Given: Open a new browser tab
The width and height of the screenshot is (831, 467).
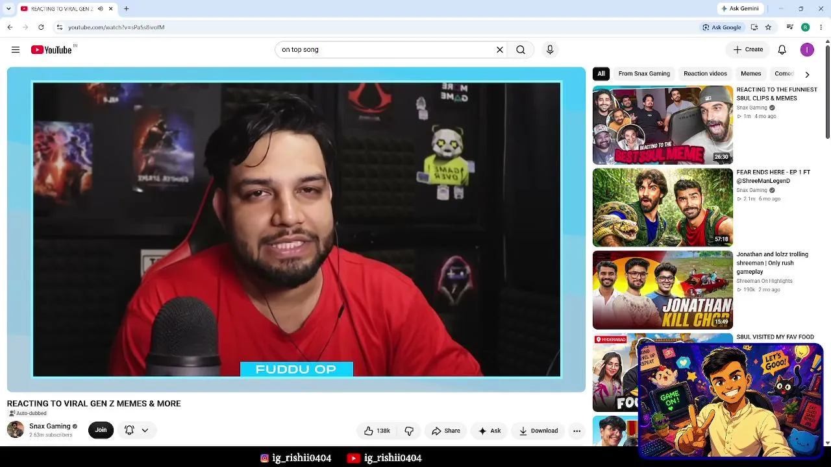Looking at the screenshot, I should click(126, 9).
